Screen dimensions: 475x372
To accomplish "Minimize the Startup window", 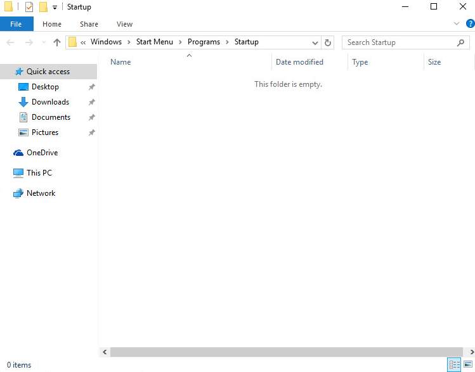I will 405,7.
